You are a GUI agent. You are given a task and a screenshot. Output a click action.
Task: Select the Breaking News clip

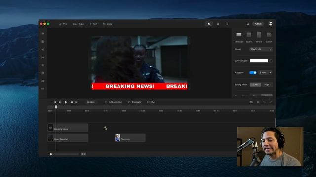tap(68, 128)
